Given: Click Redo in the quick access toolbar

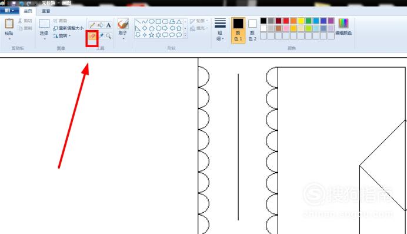Looking at the screenshot, I should [x=29, y=4].
